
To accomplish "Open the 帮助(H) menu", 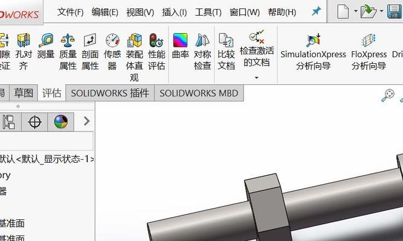I will [x=282, y=12].
